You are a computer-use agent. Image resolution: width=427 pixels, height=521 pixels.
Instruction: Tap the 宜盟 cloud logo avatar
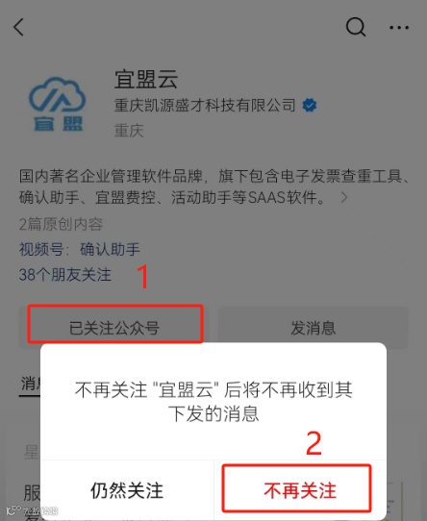point(57,104)
